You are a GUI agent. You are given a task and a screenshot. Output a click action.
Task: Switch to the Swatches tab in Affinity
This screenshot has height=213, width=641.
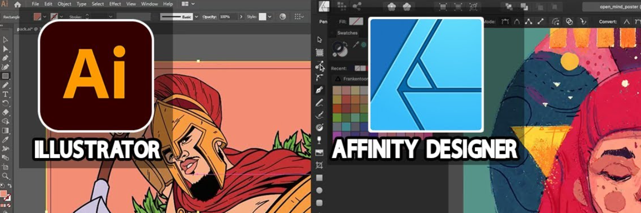coord(347,33)
